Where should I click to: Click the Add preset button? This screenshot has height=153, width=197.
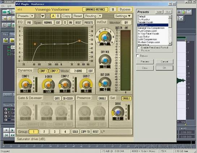(159, 12)
